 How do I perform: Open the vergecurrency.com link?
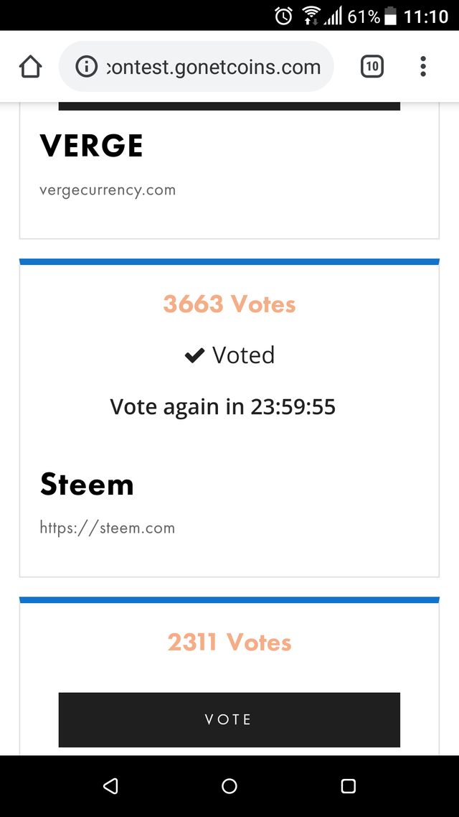108,190
